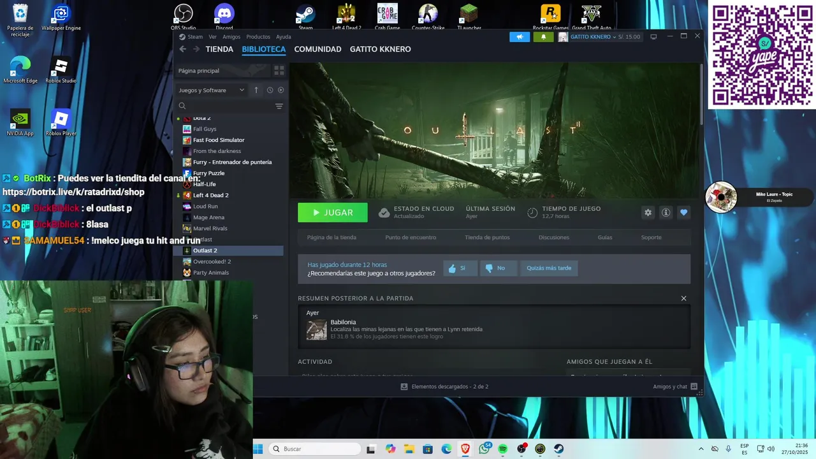Open Roblox Studio desktop icon

tap(61, 70)
